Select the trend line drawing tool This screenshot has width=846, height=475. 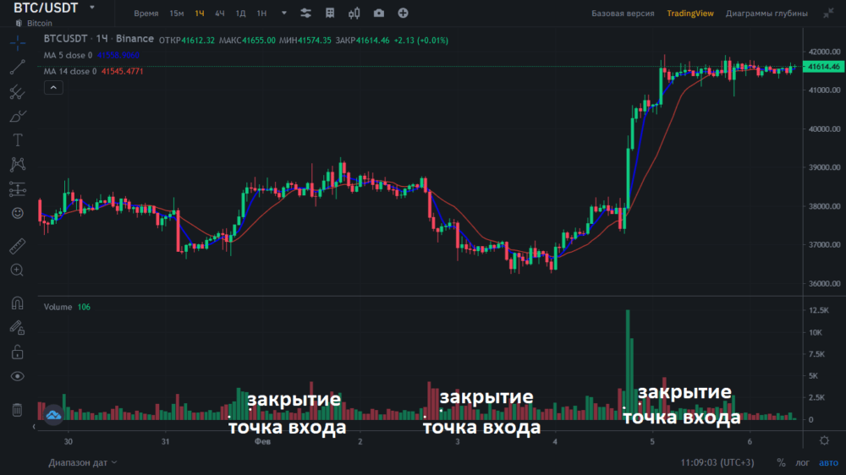pos(17,68)
